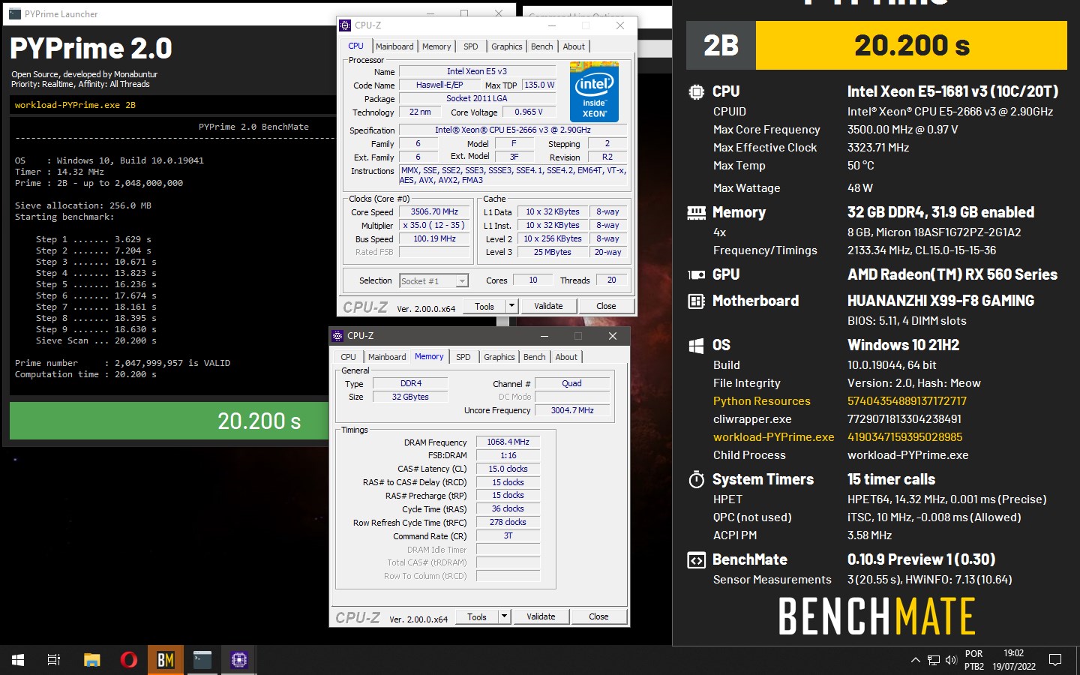Click Core Speed 3506.70 MHz field

point(434,212)
